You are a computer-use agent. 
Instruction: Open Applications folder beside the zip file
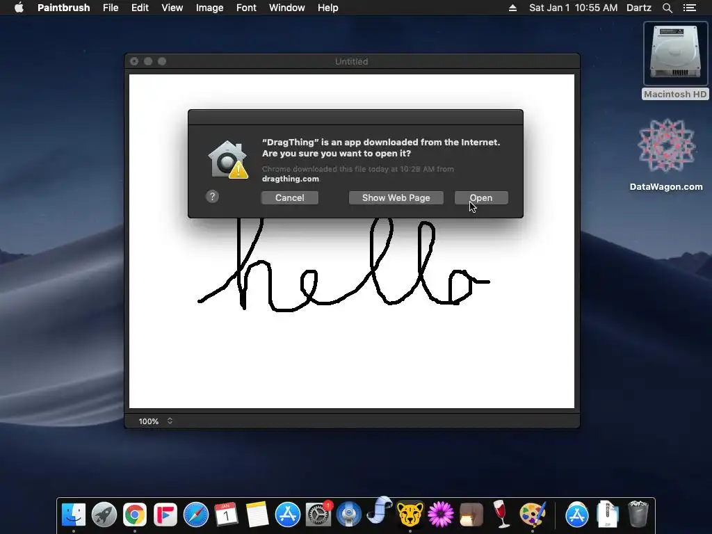click(x=576, y=515)
